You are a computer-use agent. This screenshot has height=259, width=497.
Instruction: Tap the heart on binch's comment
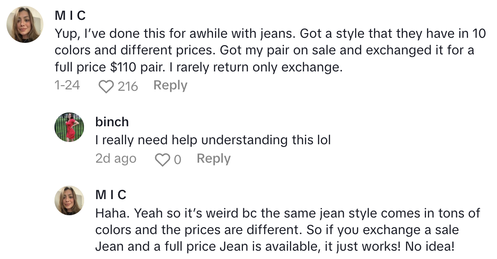tap(162, 160)
